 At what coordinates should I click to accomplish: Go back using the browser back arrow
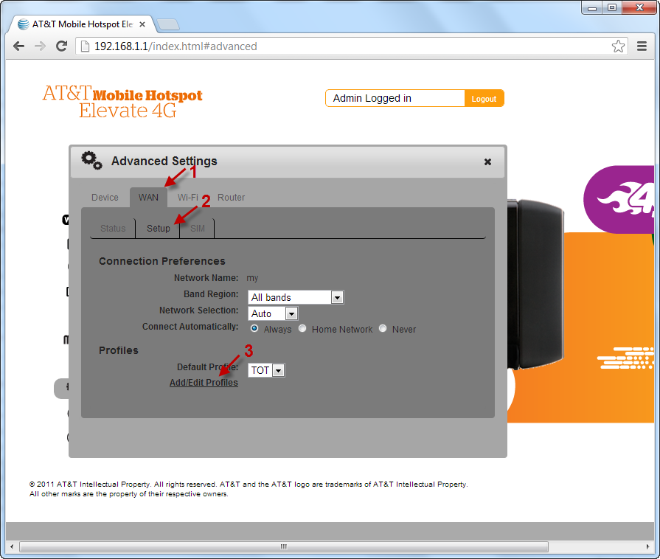(x=19, y=46)
